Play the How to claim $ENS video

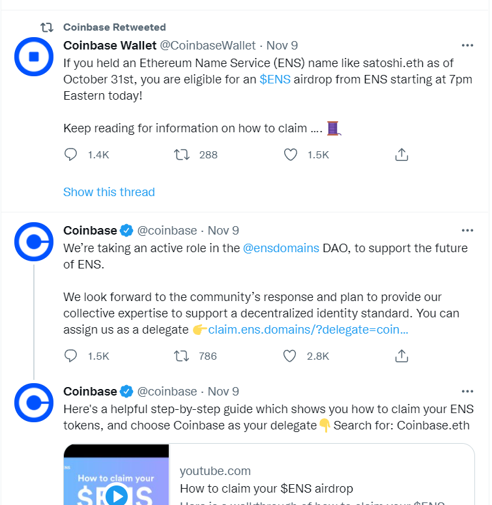[x=116, y=496]
